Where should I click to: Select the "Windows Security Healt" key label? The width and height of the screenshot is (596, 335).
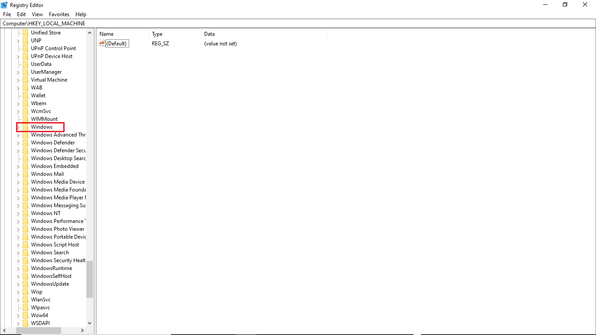coord(58,260)
